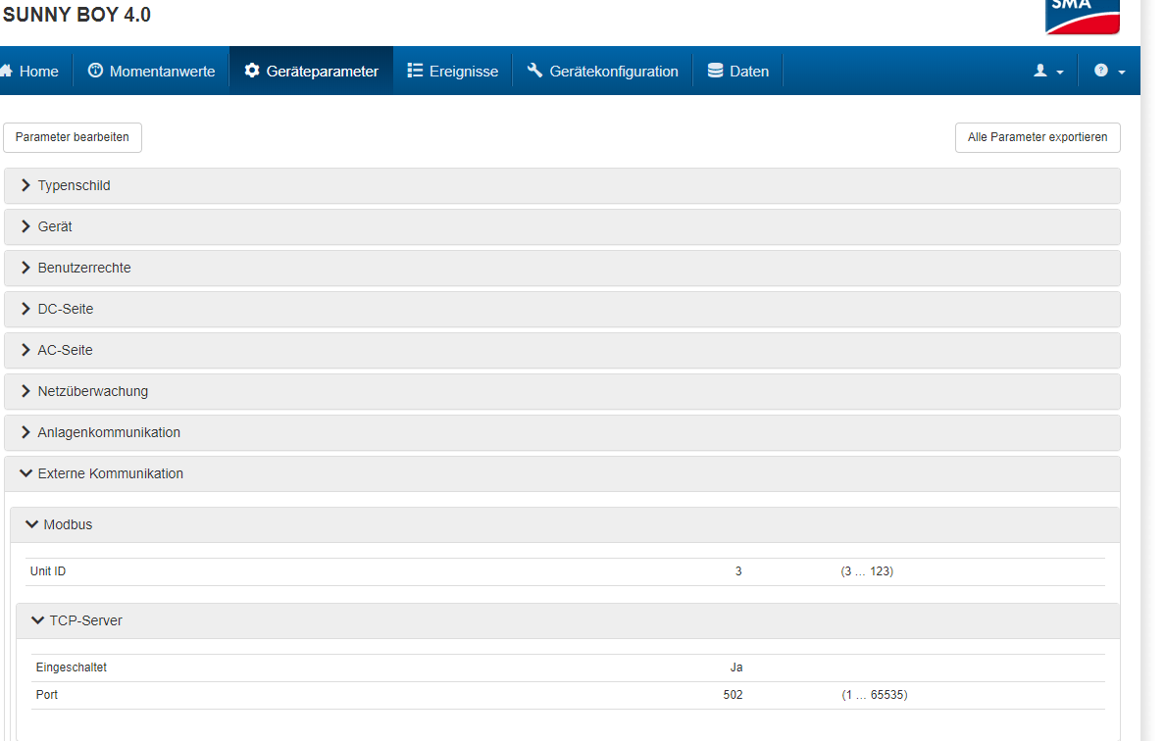Image resolution: width=1165 pixels, height=741 pixels.
Task: Collapse the Modbus subsection
Action: click(565, 525)
